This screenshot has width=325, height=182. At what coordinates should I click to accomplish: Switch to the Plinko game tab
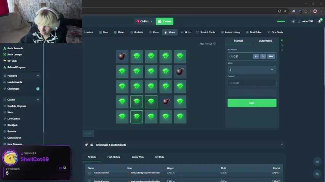coord(119,32)
